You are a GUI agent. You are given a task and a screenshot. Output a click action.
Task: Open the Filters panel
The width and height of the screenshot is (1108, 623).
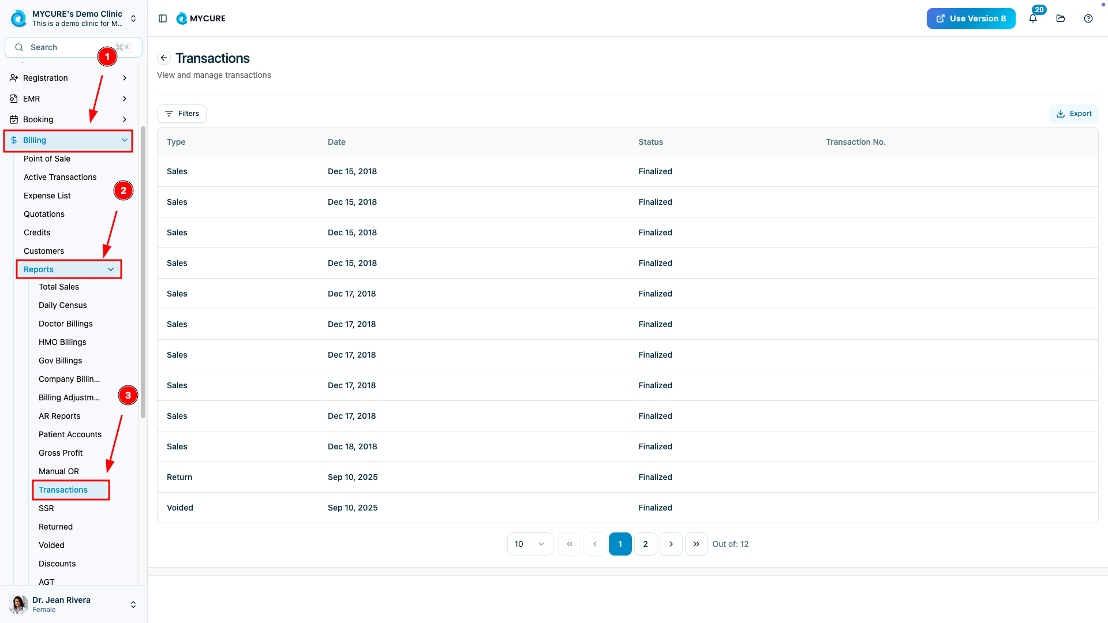point(182,114)
